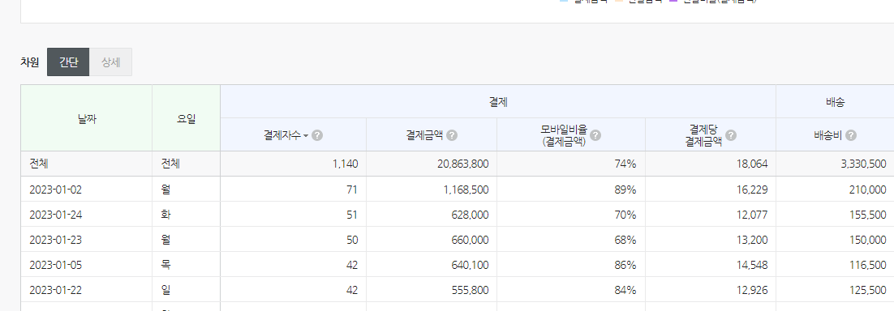Click shipping fee 210,000

coord(868,190)
